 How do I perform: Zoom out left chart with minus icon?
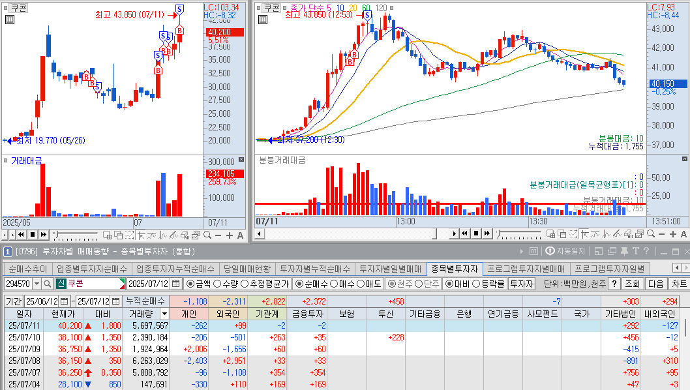pyautogui.click(x=218, y=235)
